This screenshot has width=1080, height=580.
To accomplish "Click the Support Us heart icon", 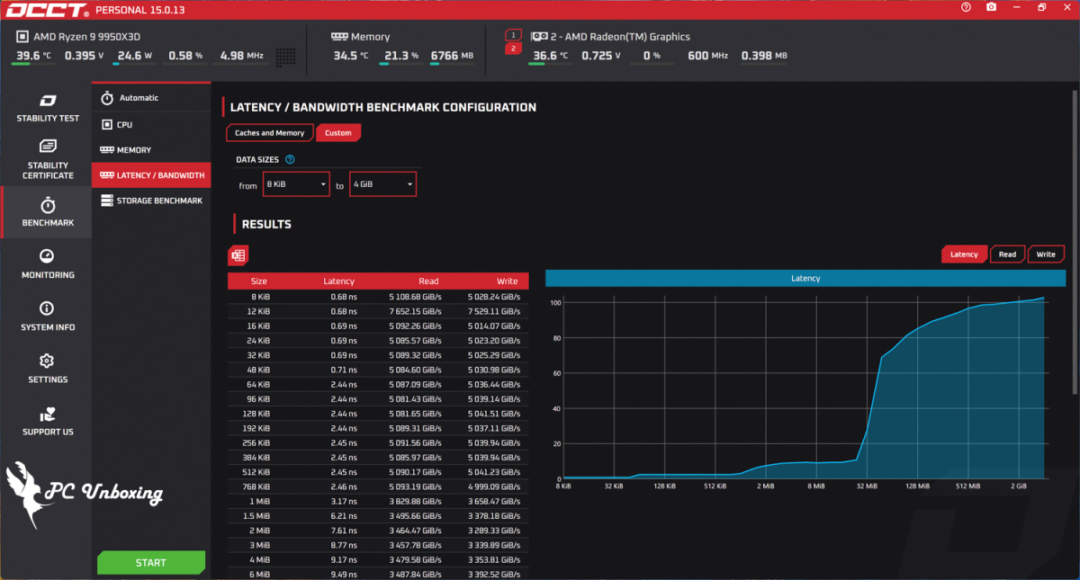I will (x=48, y=415).
